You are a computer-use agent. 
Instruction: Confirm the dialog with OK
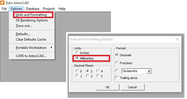coord(107,87)
